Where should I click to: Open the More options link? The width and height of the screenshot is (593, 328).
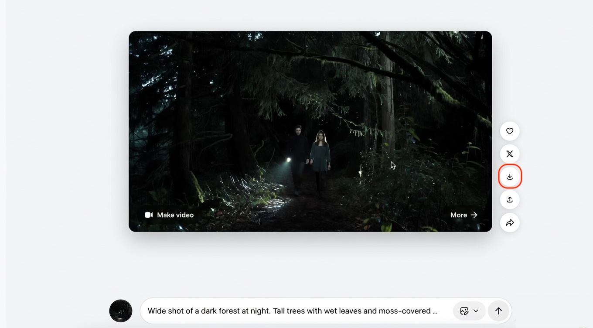click(x=464, y=215)
